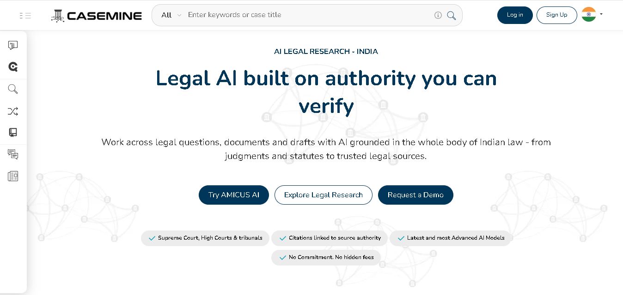The height and width of the screenshot is (295, 623).
Task: Open Explore Legal Research
Action: click(x=324, y=195)
